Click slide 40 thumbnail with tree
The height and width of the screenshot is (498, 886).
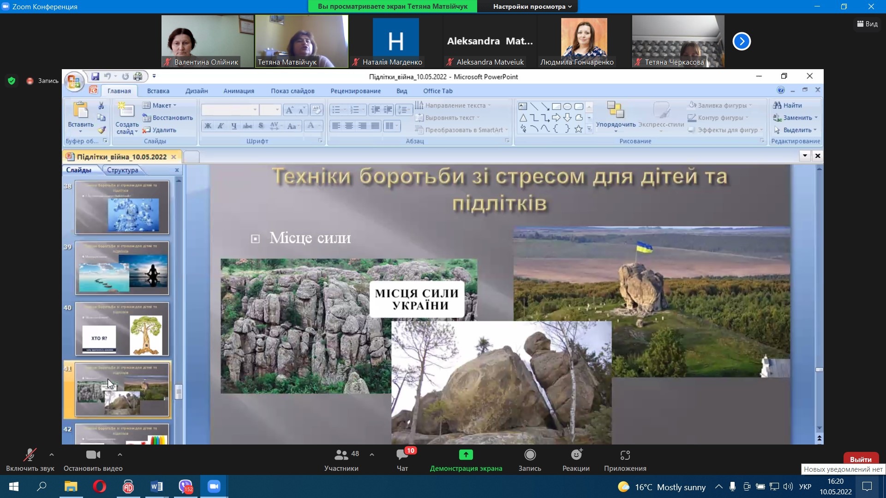point(122,329)
